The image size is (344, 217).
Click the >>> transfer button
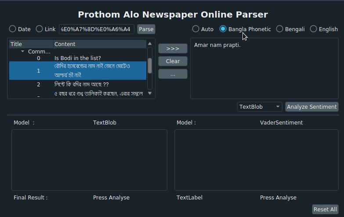(173, 48)
